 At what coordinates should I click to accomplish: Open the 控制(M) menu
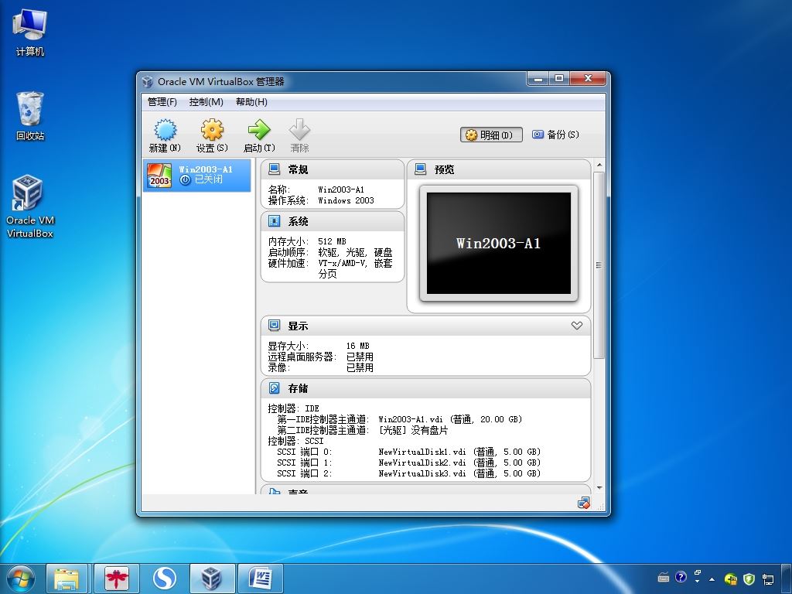[x=206, y=102]
